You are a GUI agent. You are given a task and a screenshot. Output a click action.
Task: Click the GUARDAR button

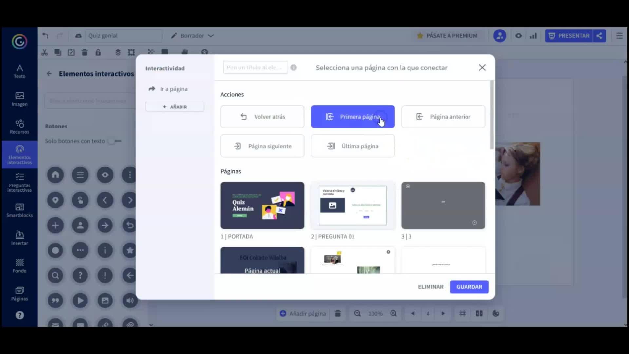point(469,287)
